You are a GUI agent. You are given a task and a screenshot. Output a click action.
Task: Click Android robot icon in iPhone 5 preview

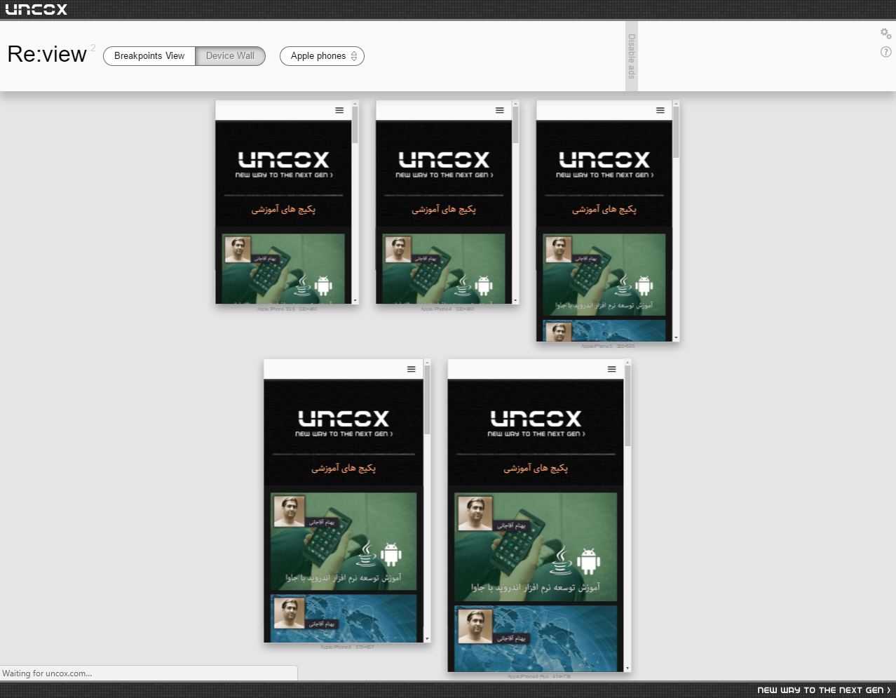(644, 285)
